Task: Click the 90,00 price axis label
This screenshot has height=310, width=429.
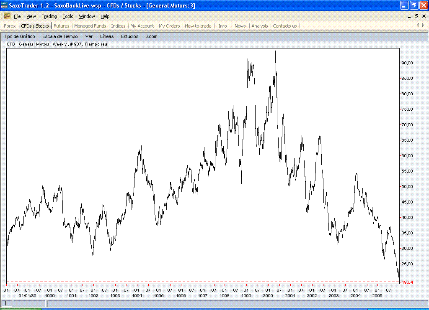Action: [407, 63]
